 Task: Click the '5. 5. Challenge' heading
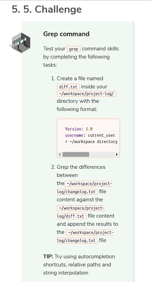coord(47,9)
